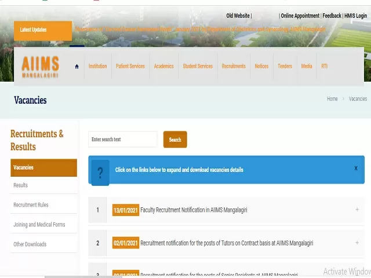
Task: Open the Academics menu
Action: pyautogui.click(x=163, y=66)
